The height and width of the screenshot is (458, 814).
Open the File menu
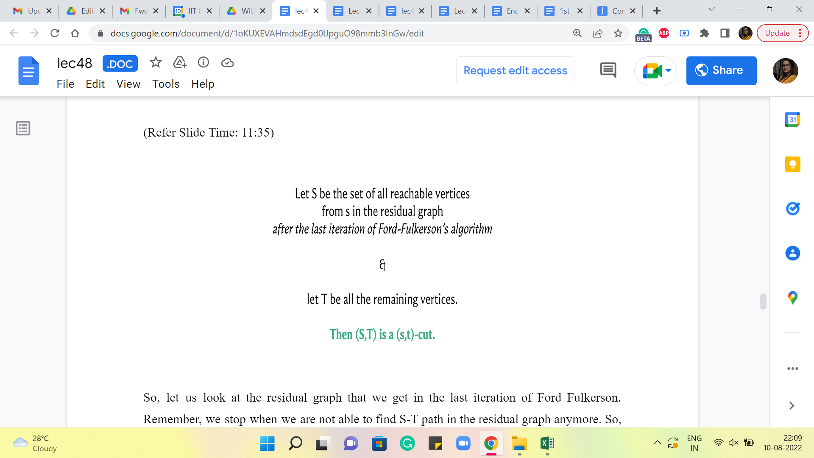click(65, 84)
